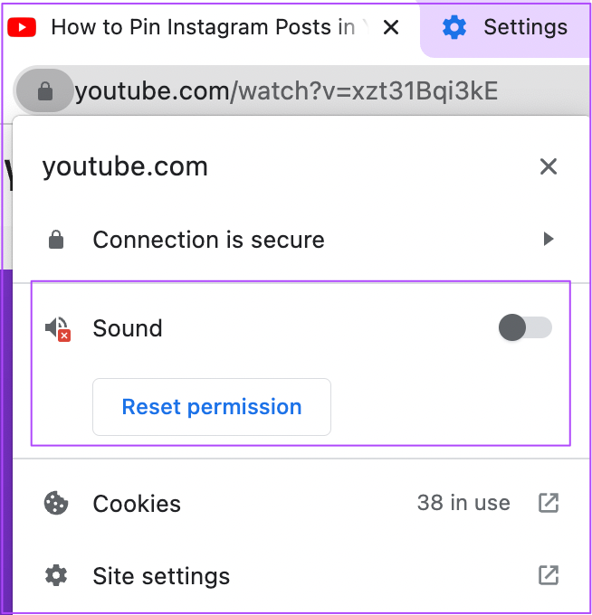Click the lock icon beside Connection is secure
This screenshot has height=615, width=592.
(56, 240)
